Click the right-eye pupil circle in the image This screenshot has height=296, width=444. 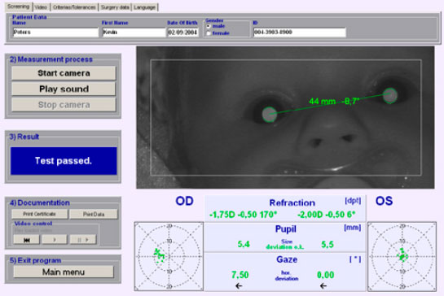(270, 115)
